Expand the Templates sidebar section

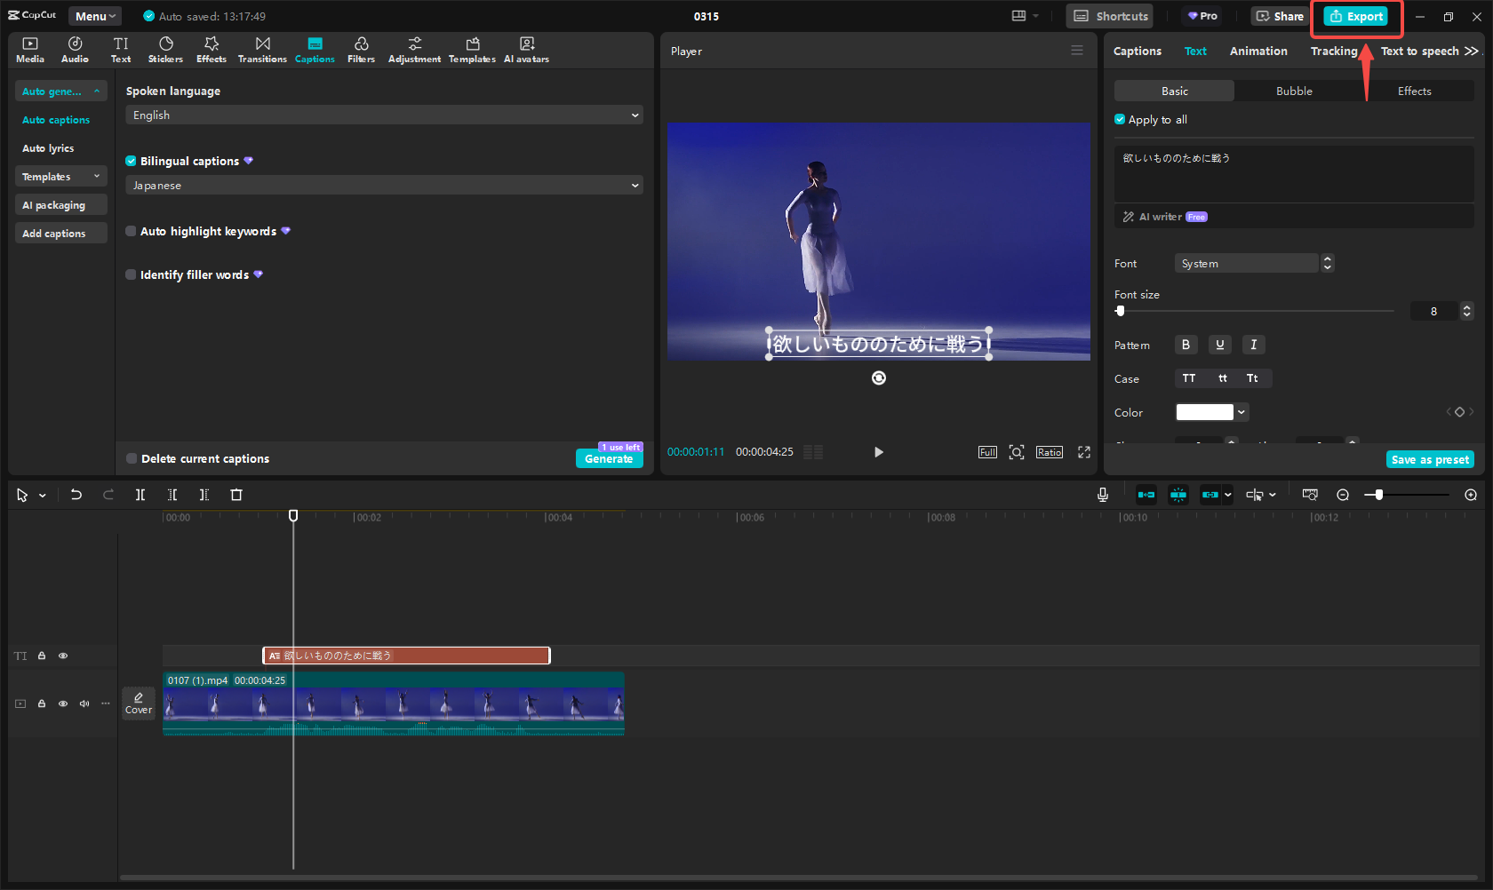pyautogui.click(x=60, y=177)
